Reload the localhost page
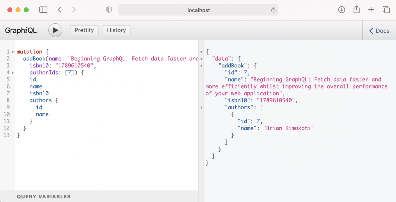The height and width of the screenshot is (202, 396). pyautogui.click(x=273, y=10)
